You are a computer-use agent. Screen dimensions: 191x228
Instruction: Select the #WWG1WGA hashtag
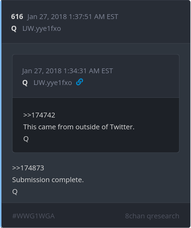(x=33, y=216)
